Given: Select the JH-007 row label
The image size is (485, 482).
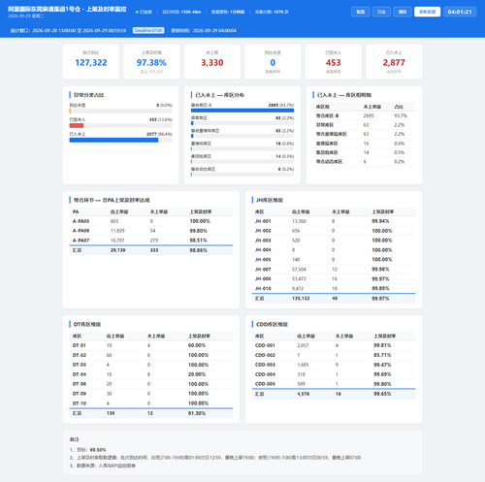Looking at the screenshot, I should pos(263,270).
